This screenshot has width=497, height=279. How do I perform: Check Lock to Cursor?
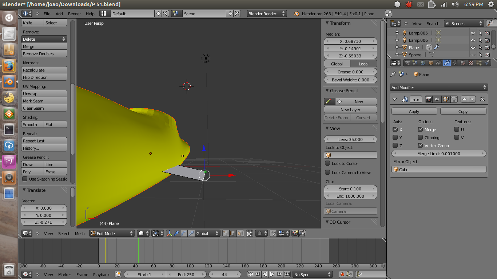(327, 163)
